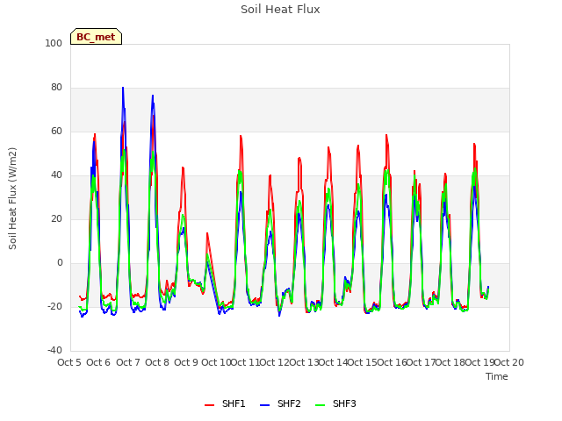The width and height of the screenshot is (562, 421).
Task: Click the 0 y-axis tick label
Action: point(60,263)
